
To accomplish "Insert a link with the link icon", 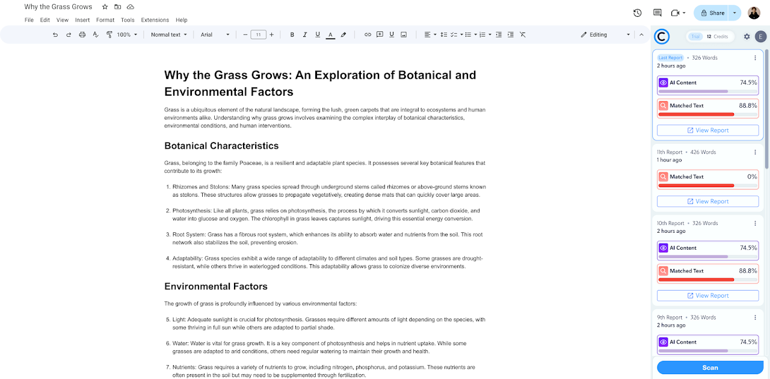I will (368, 35).
